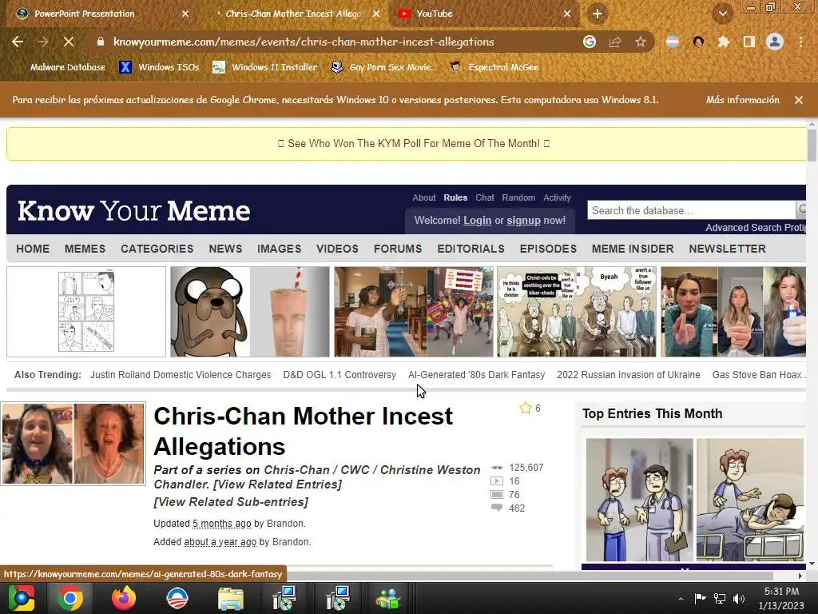Expand the tab search dropdown arrow
Image resolution: width=818 pixels, height=614 pixels.
click(722, 14)
